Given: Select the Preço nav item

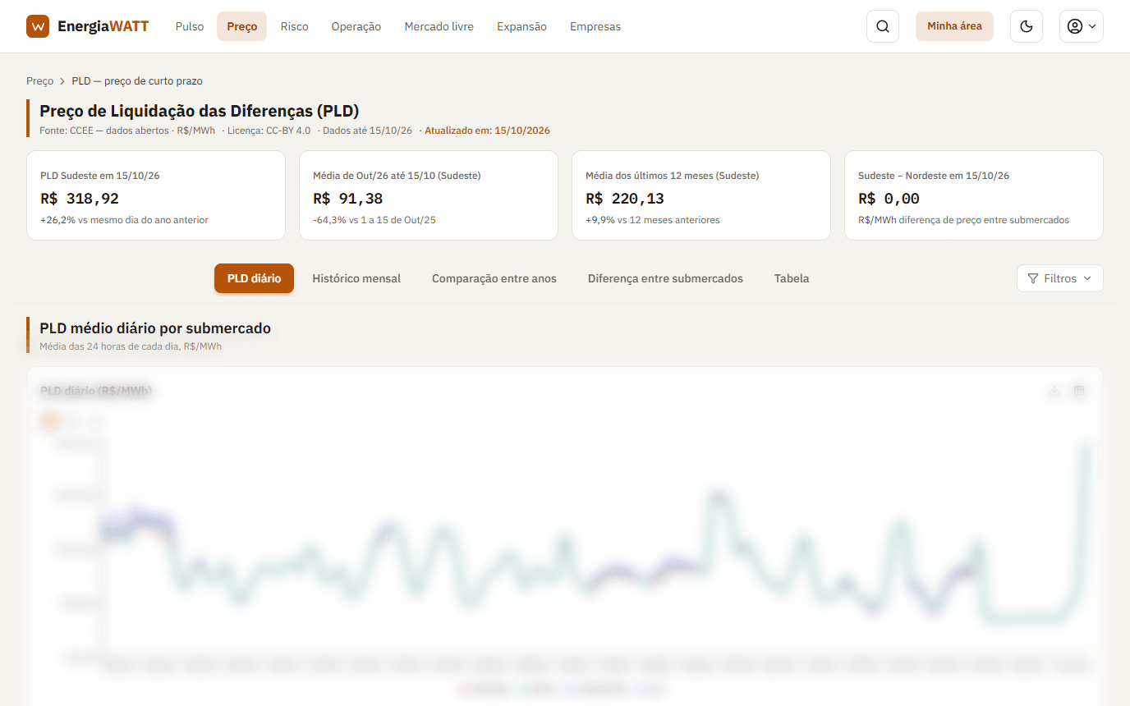Looking at the screenshot, I should 241,26.
